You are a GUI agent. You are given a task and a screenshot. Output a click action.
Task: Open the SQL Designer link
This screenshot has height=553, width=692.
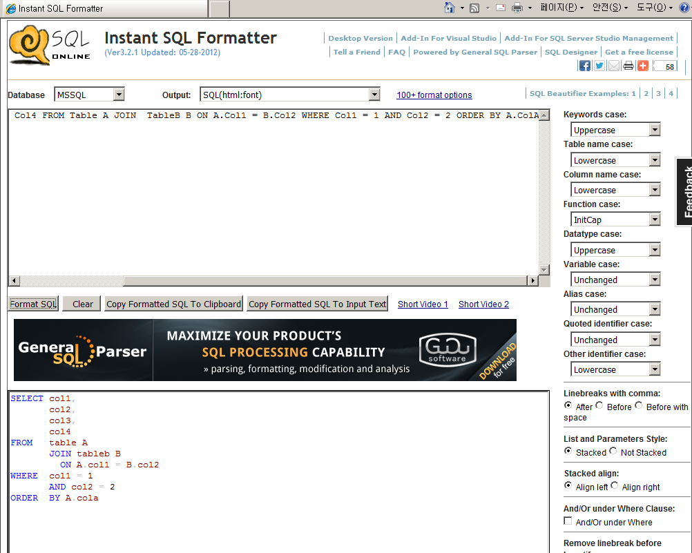pyautogui.click(x=571, y=52)
